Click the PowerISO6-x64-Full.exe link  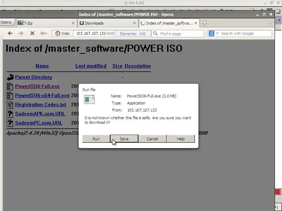42,95
